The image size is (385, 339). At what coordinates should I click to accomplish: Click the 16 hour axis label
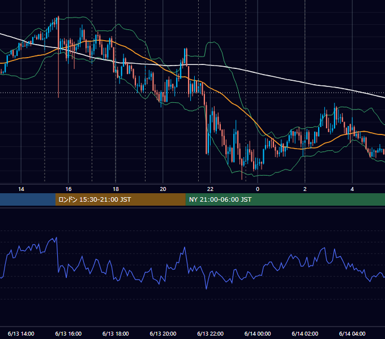[69, 189]
